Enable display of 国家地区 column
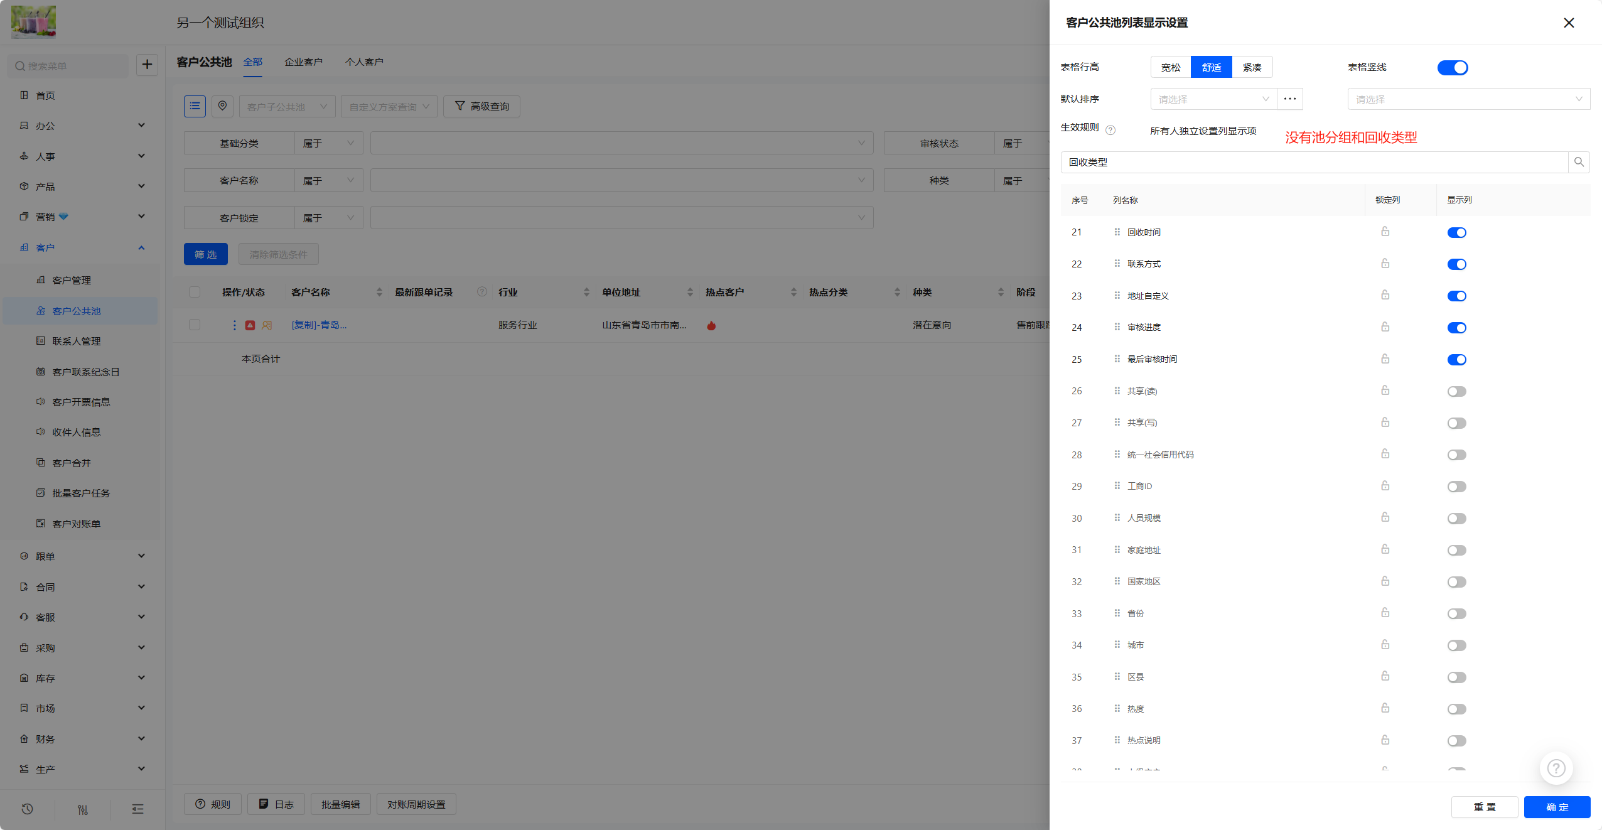Image resolution: width=1602 pixels, height=830 pixels. coord(1456,582)
